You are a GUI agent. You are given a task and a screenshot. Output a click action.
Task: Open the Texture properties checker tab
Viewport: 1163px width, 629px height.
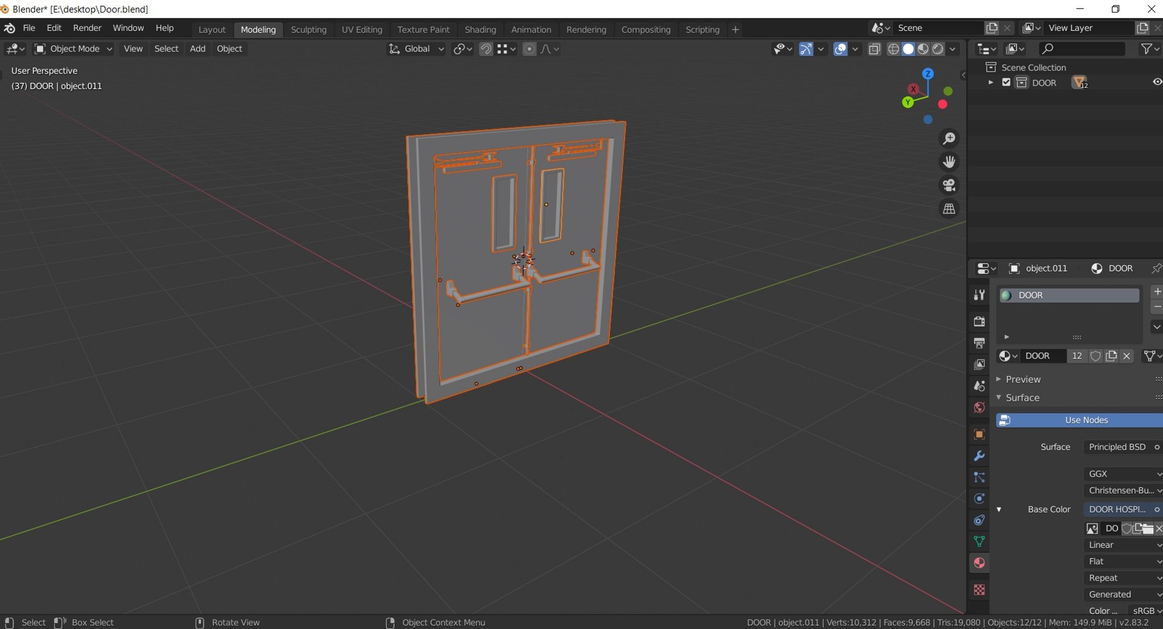tap(979, 590)
